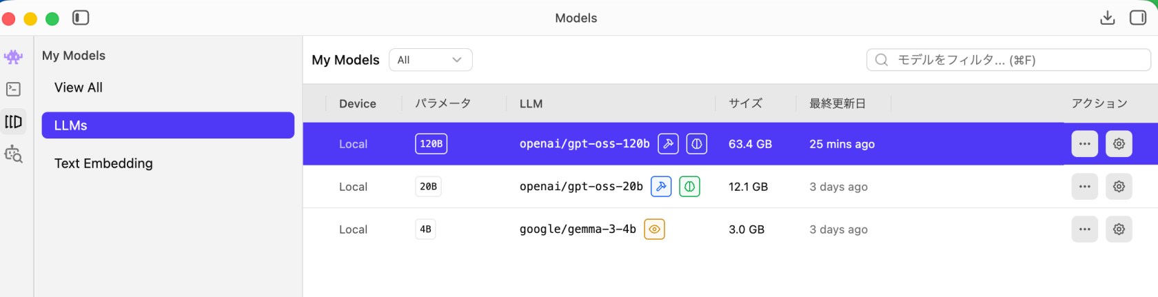Image resolution: width=1158 pixels, height=297 pixels.
Task: Click View All in My Models
Action: 79,88
